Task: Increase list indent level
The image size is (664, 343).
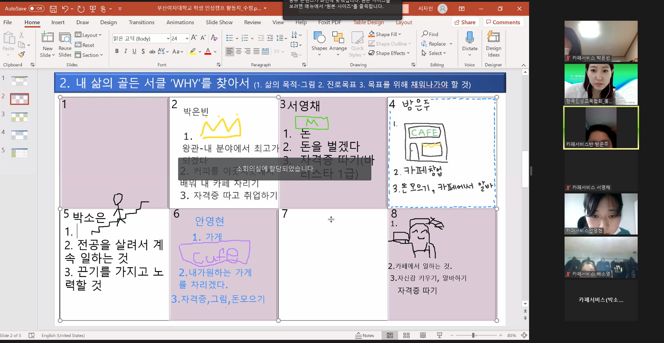Action: pyautogui.click(x=270, y=38)
